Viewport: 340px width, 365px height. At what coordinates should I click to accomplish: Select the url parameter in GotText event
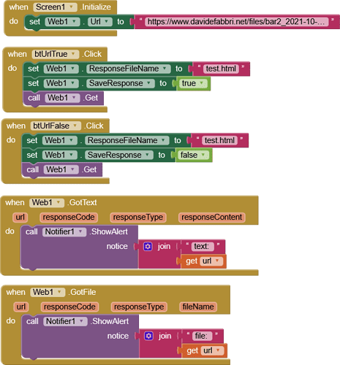click(20, 218)
